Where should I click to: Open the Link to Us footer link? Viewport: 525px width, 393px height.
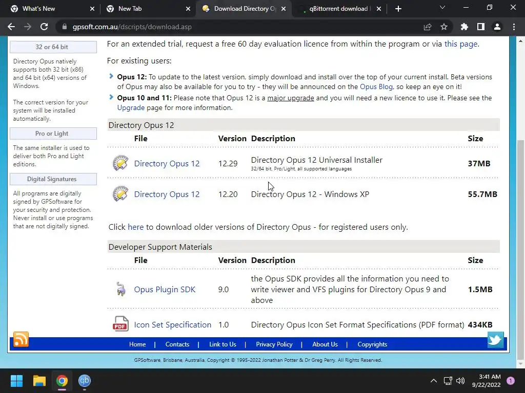[x=223, y=344]
